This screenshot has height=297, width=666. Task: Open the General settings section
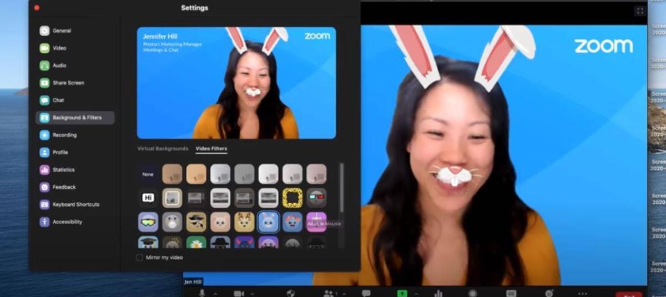click(61, 31)
